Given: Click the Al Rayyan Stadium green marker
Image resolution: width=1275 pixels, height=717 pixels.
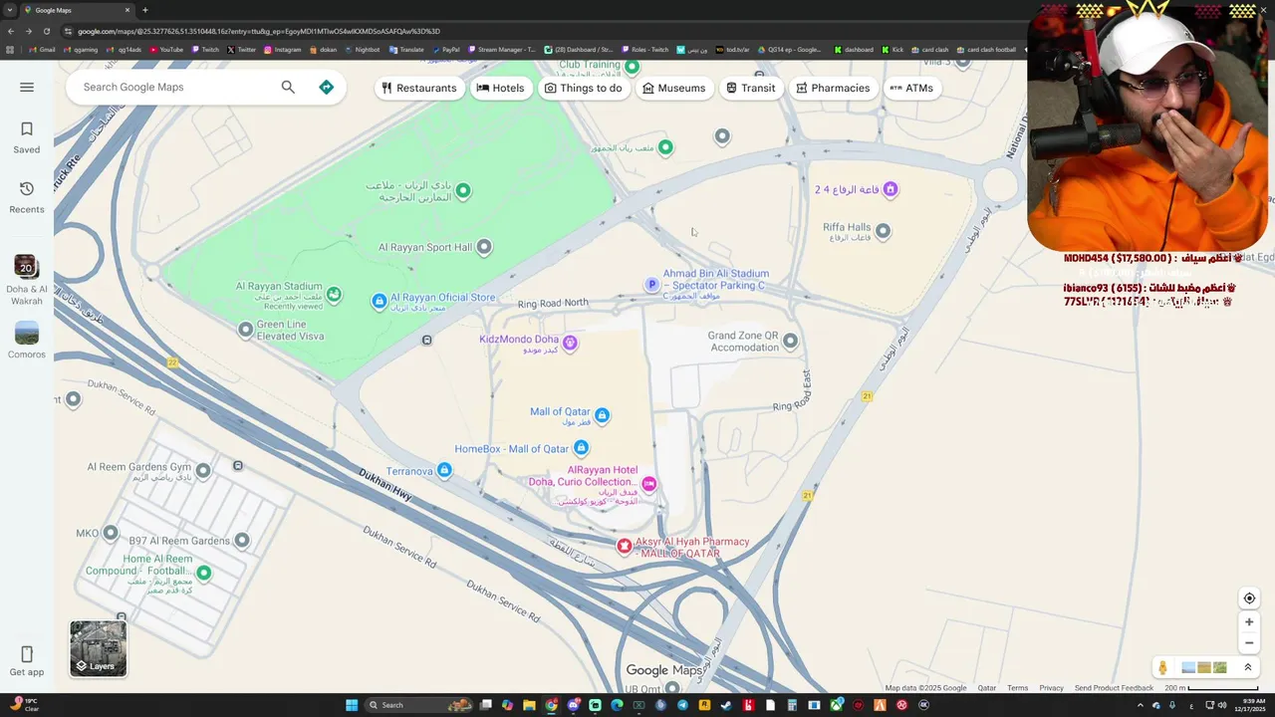Looking at the screenshot, I should point(334,294).
